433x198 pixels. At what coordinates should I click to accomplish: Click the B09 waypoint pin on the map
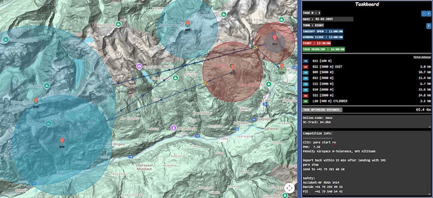62,140
